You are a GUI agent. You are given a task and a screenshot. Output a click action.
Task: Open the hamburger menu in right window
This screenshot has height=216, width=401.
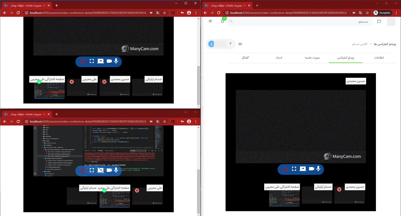click(x=210, y=21)
